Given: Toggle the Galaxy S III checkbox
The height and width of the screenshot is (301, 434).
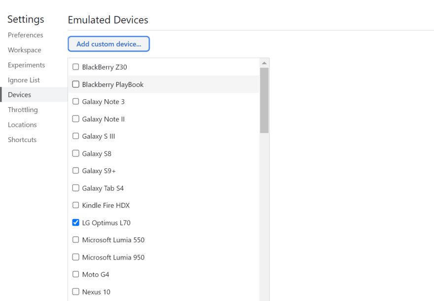Looking at the screenshot, I should coord(75,136).
